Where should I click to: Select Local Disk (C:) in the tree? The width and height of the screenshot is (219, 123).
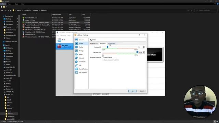point(10,67)
